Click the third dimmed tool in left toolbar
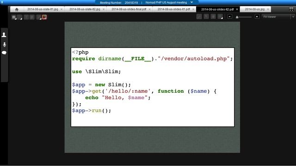Viewport: 296px width, 166px height. [x=26, y=18]
